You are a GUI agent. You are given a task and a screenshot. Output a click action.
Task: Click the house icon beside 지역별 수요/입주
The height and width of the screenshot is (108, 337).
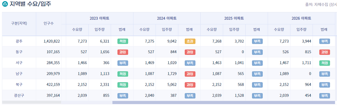5,4
